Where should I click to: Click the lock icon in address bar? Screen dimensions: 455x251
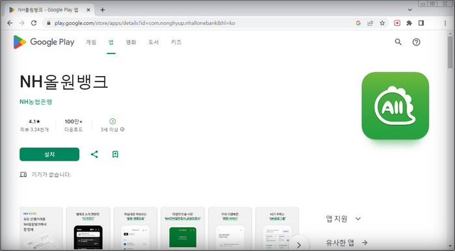click(x=49, y=23)
